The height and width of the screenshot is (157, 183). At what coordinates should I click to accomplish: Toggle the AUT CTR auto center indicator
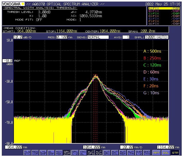pos(131,152)
